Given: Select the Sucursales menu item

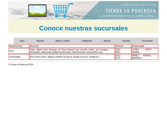Looking at the screenshot, I should (x=148, y=41).
